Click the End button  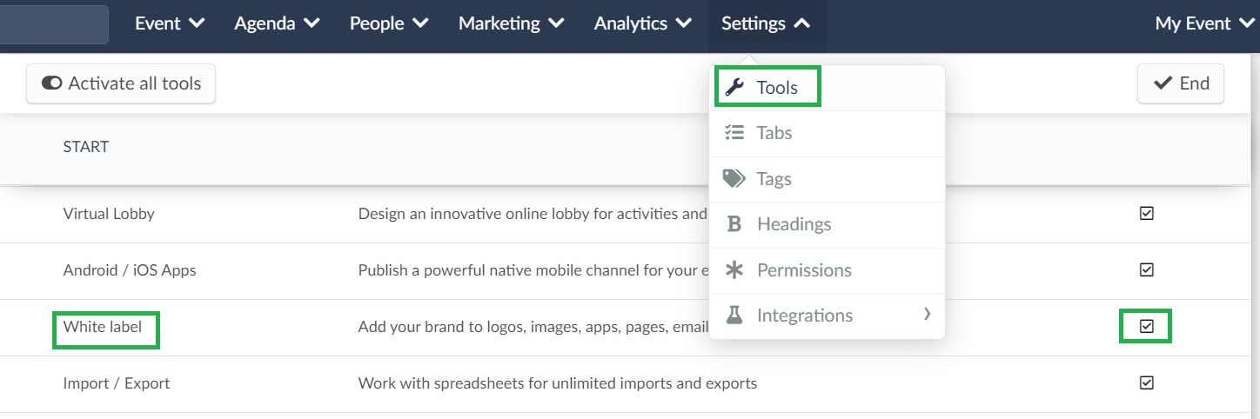coord(1181,83)
